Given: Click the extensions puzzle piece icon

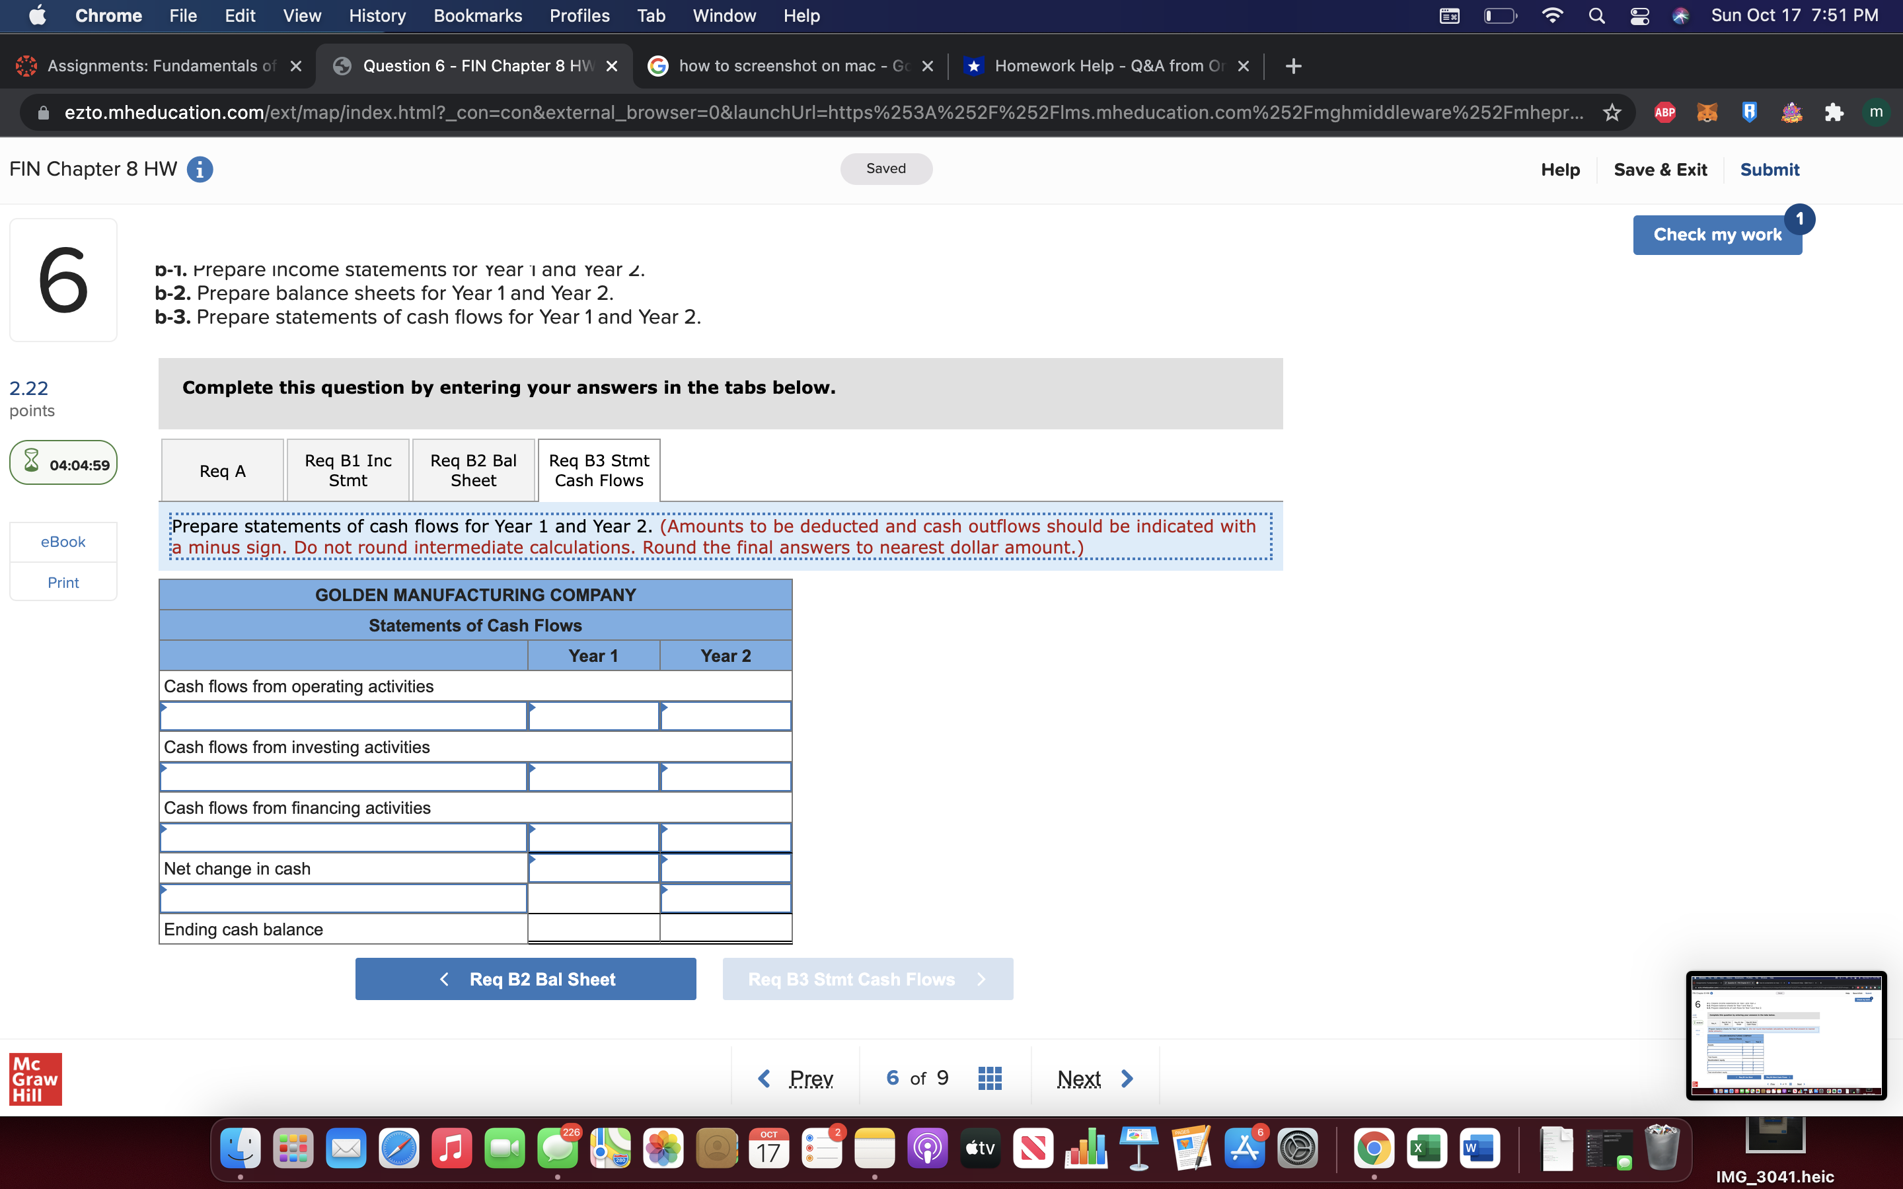Looking at the screenshot, I should 1834,112.
